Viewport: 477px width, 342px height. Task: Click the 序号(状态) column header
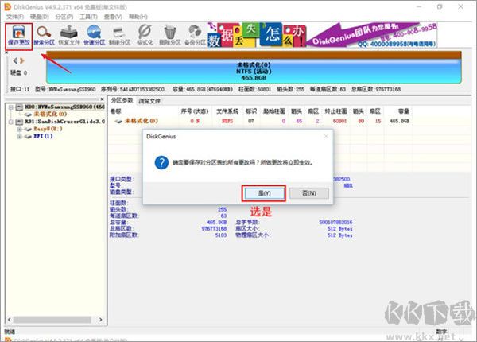click(x=195, y=111)
